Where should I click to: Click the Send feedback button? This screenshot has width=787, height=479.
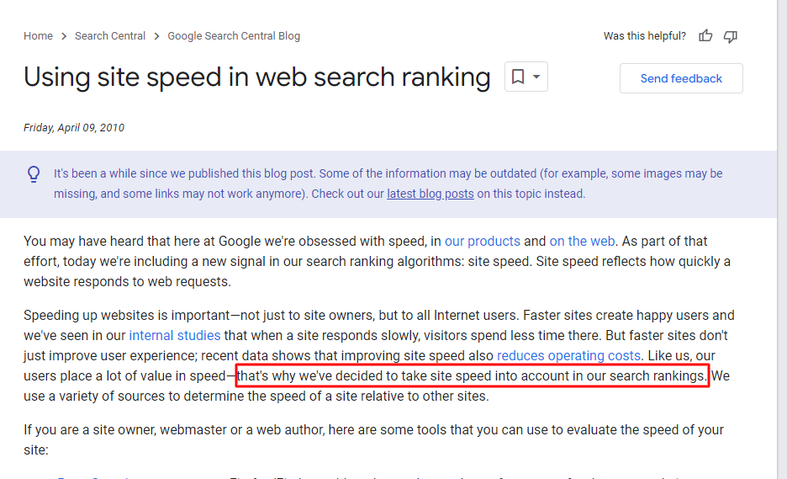681,78
